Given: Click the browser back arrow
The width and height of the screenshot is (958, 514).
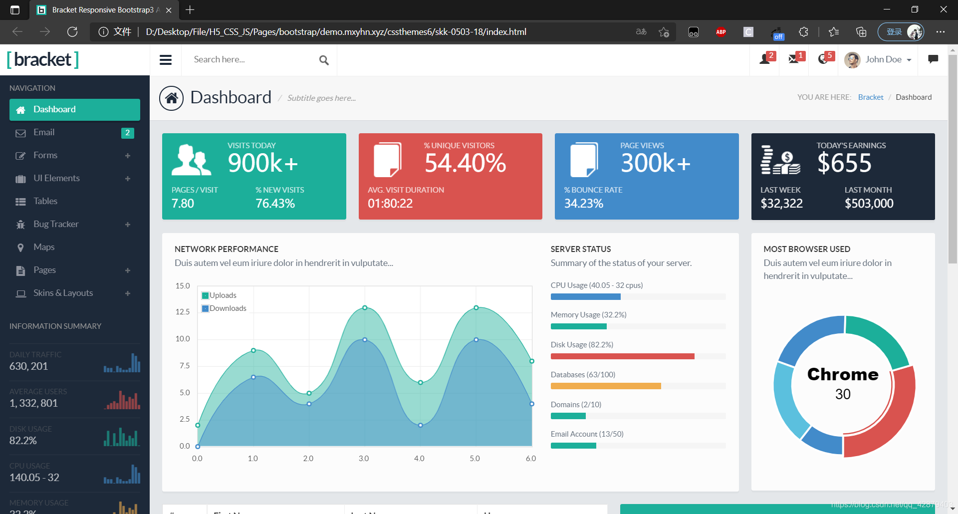Looking at the screenshot, I should 17,32.
